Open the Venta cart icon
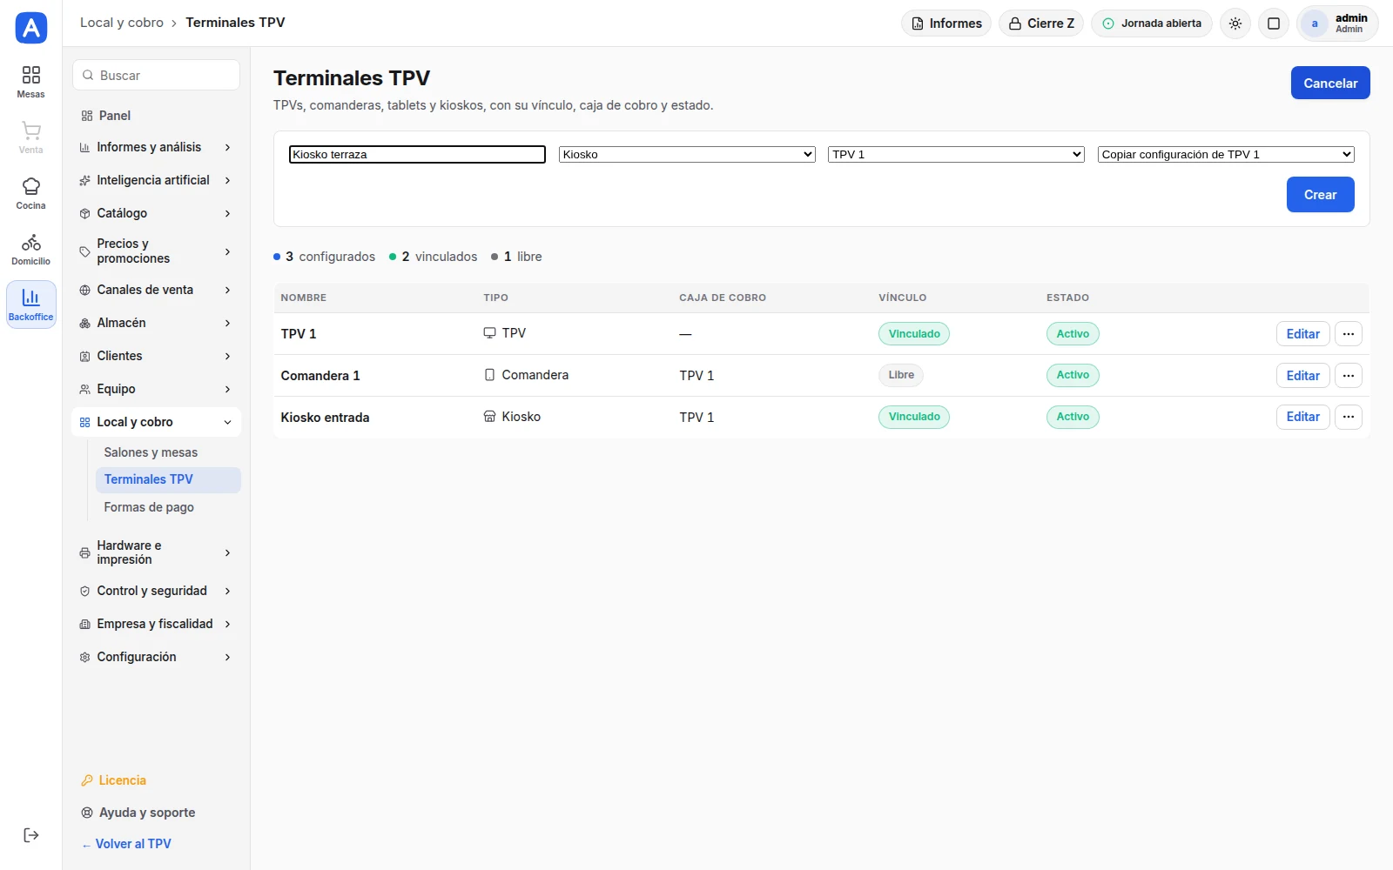The width and height of the screenshot is (1393, 870). point(30,137)
